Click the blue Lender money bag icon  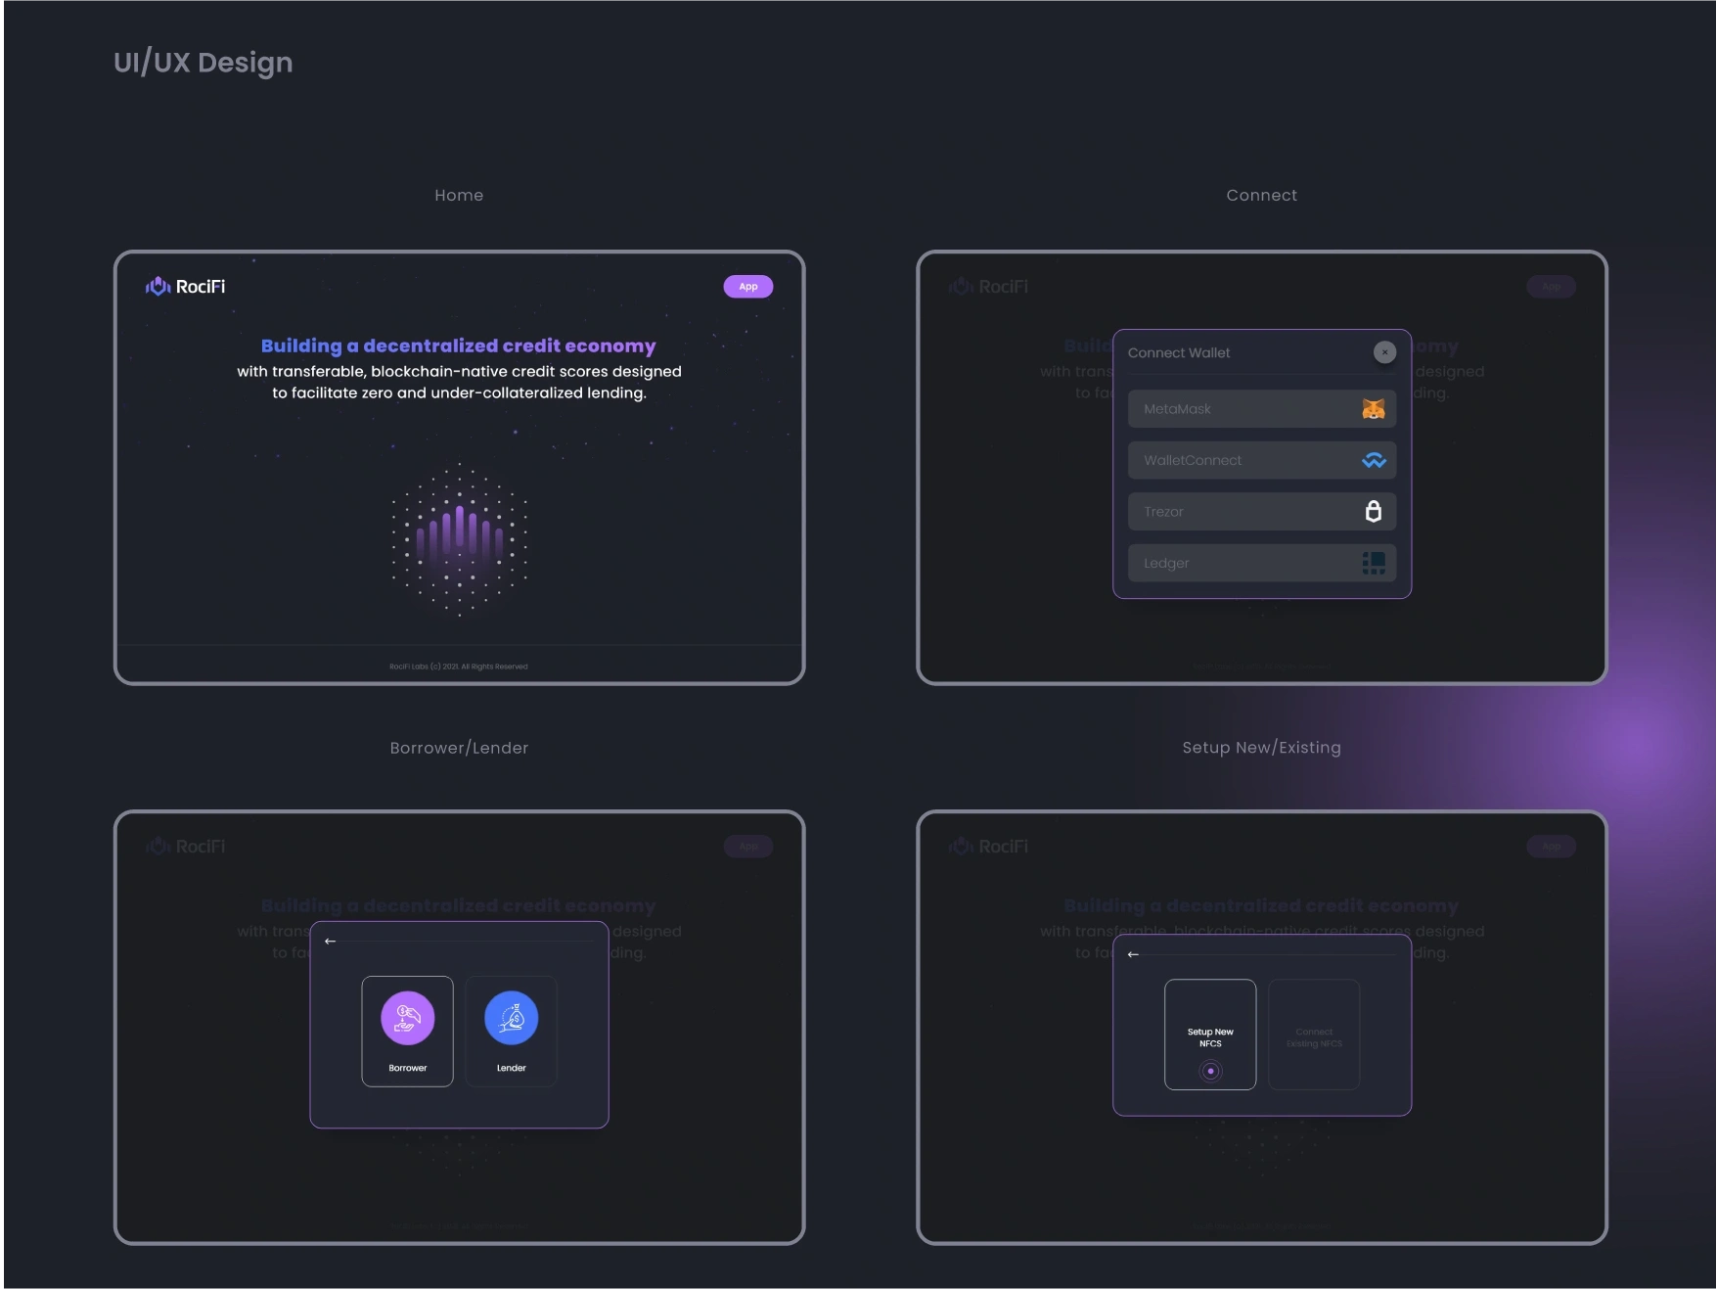pos(511,1018)
